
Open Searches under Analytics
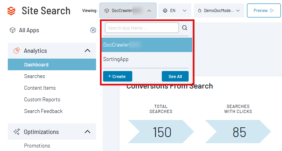click(35, 76)
